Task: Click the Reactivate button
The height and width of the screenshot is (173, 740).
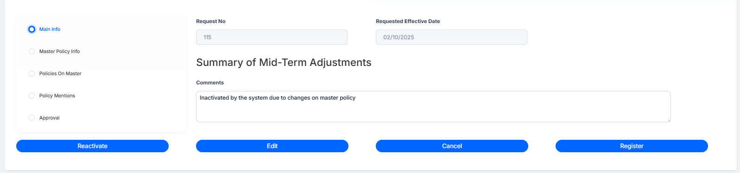Action: pos(92,146)
